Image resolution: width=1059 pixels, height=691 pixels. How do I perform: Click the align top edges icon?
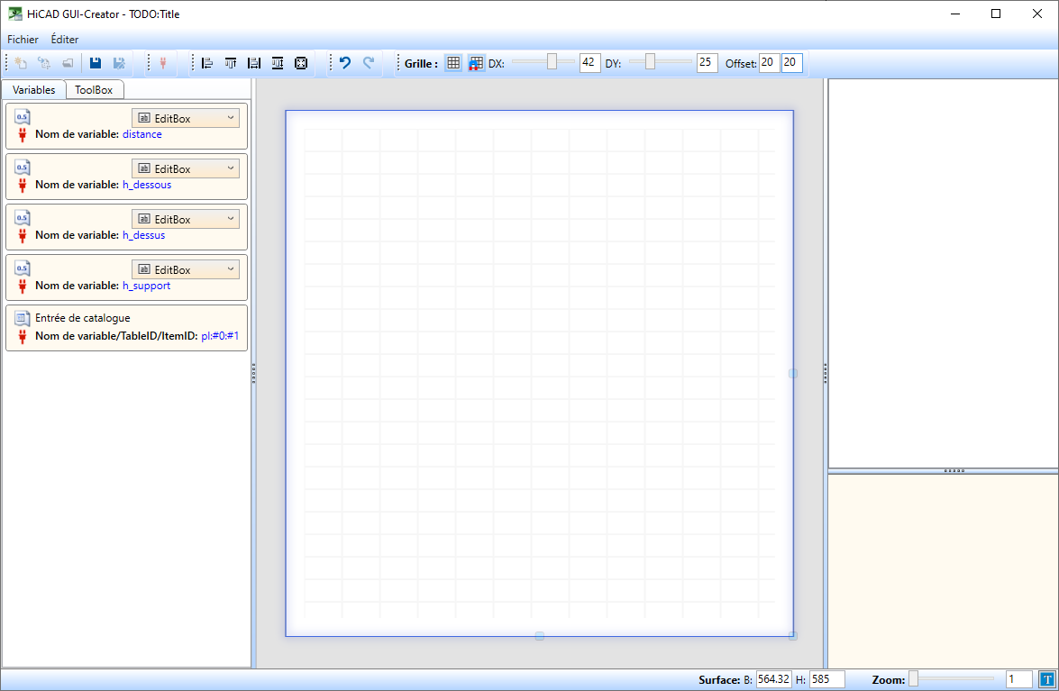pos(231,63)
